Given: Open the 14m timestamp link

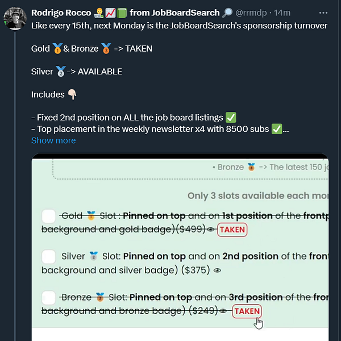Looking at the screenshot, I should (x=282, y=13).
